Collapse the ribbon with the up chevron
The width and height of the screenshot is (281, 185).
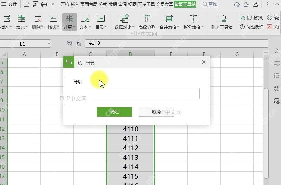point(277,4)
